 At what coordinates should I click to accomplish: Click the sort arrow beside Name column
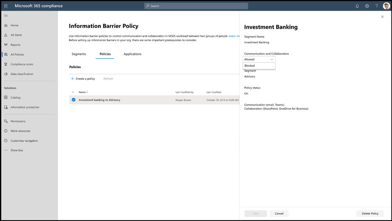point(87,92)
